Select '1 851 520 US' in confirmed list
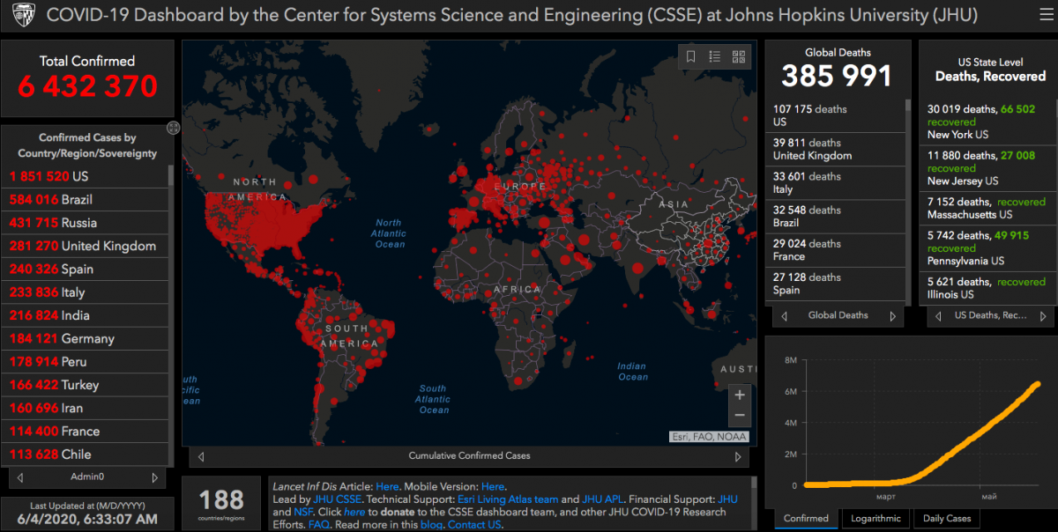This screenshot has width=1058, height=532. 85,176
